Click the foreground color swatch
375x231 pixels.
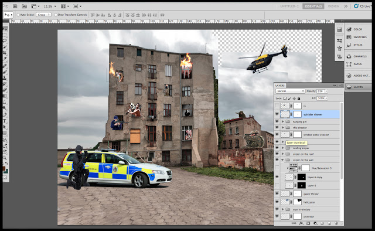[x=4, y=168]
